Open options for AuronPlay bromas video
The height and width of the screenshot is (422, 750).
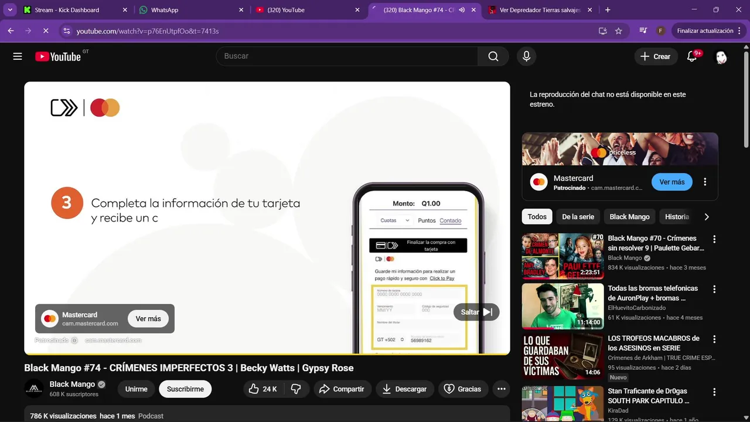[x=714, y=289]
